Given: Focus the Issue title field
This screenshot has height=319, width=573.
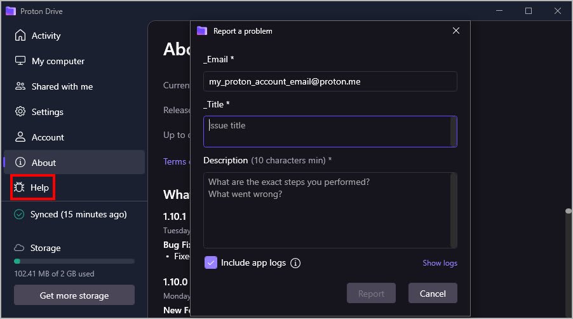Looking at the screenshot, I should click(x=330, y=132).
